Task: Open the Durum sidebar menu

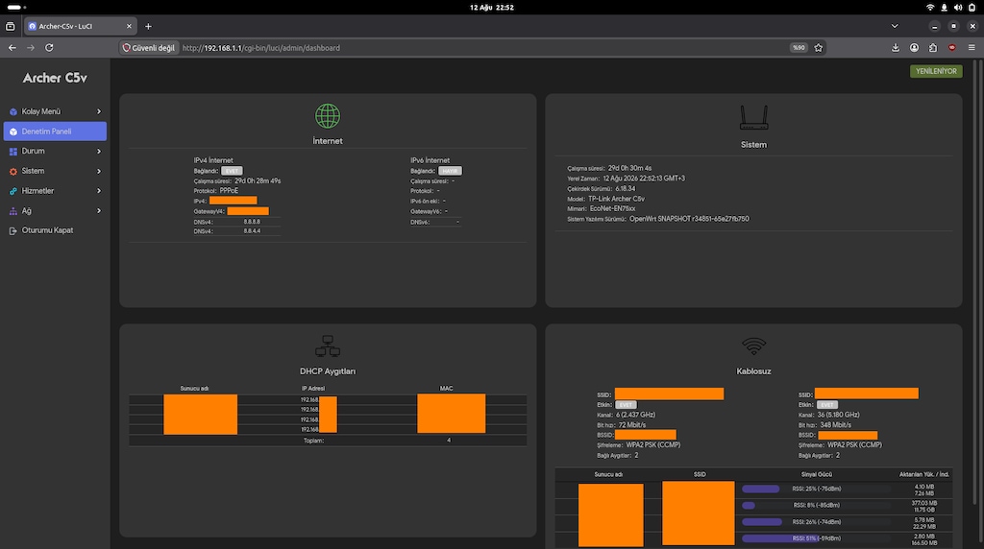Action: tap(55, 151)
